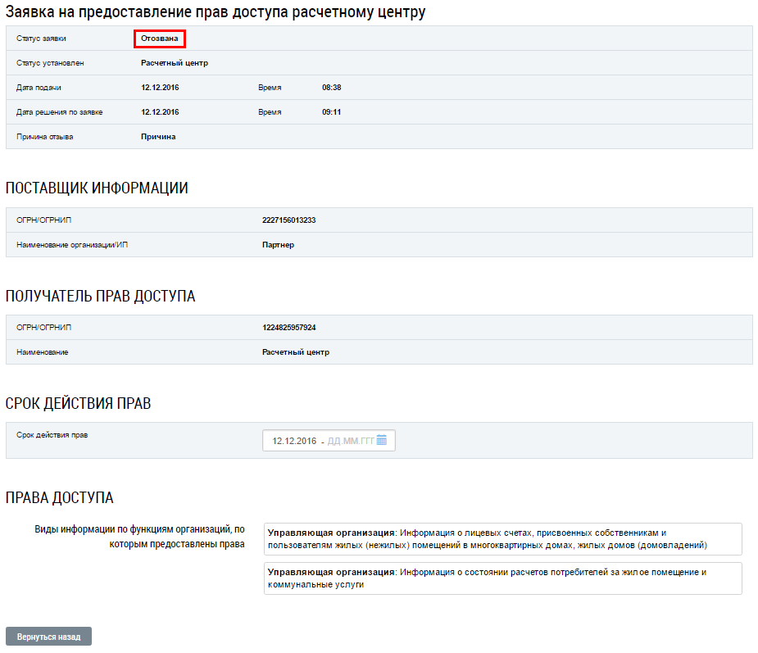Click "Расчетный центр" in recipient Наименование row
758x653 pixels.
295,352
